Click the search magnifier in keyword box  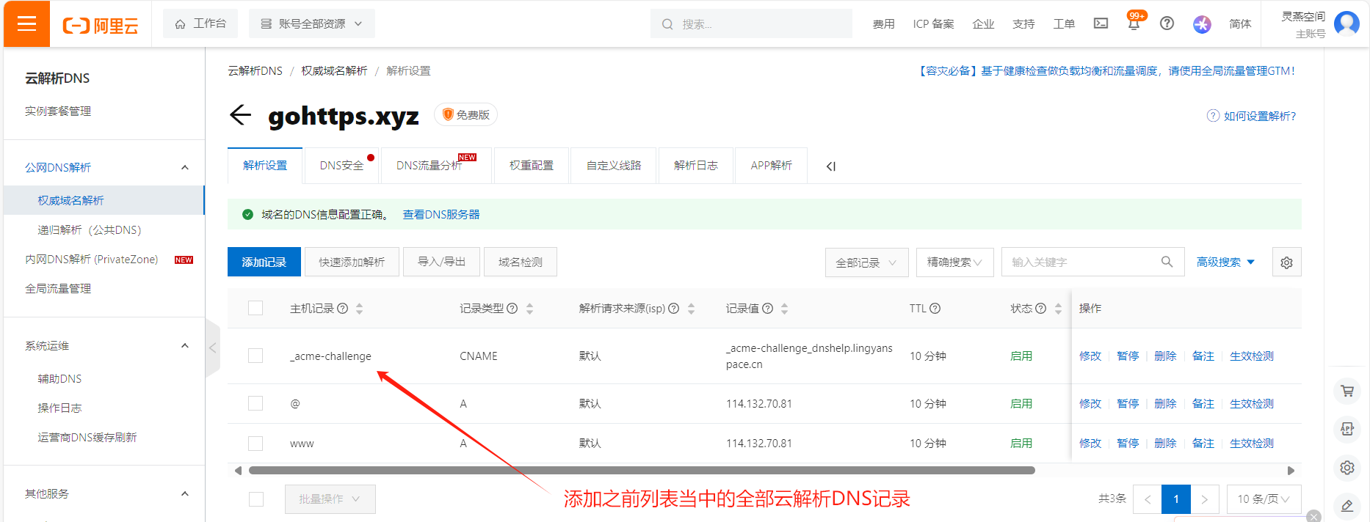1167,262
